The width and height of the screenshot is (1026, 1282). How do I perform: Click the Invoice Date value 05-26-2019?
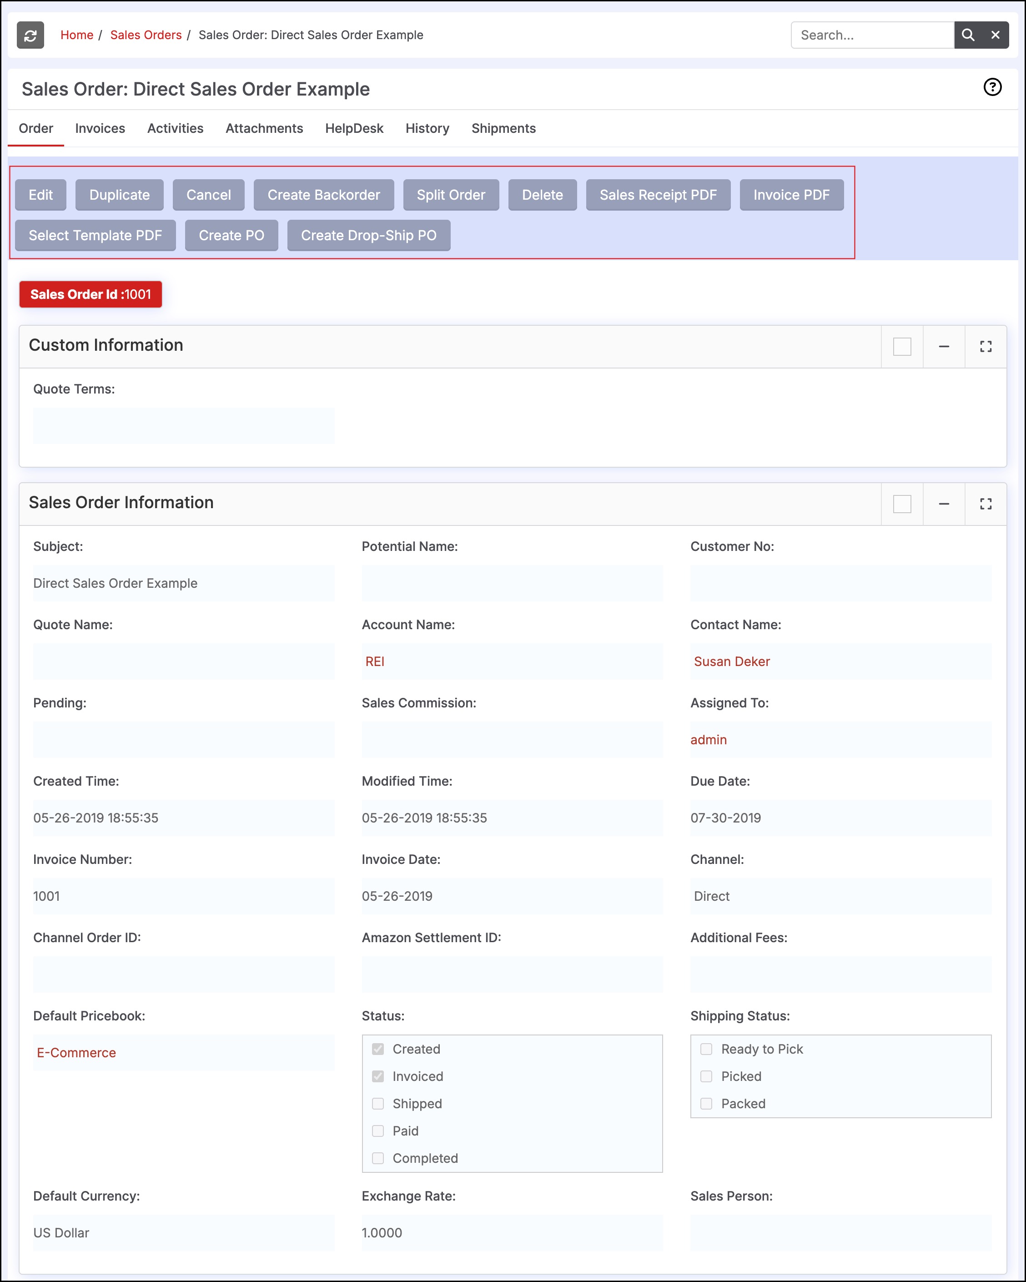tap(397, 897)
